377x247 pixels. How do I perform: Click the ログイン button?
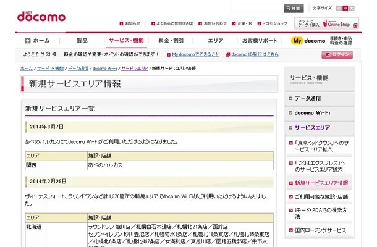(337, 55)
